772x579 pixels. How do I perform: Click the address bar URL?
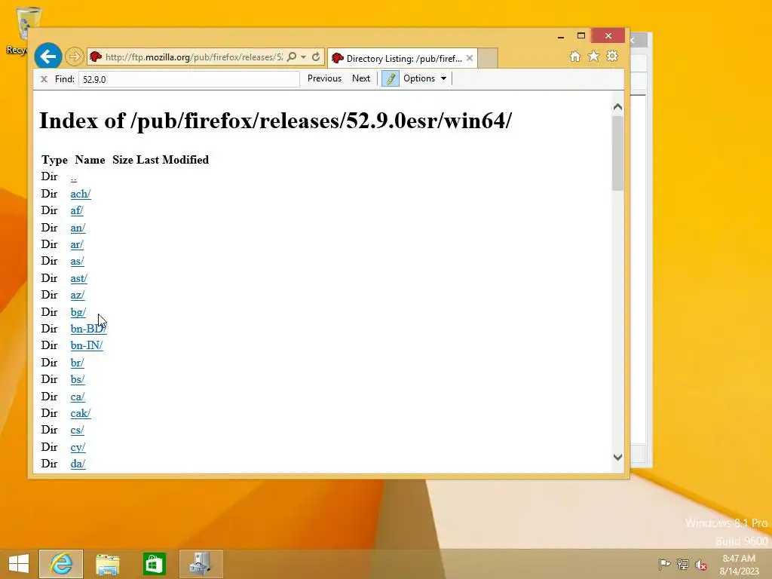194,57
